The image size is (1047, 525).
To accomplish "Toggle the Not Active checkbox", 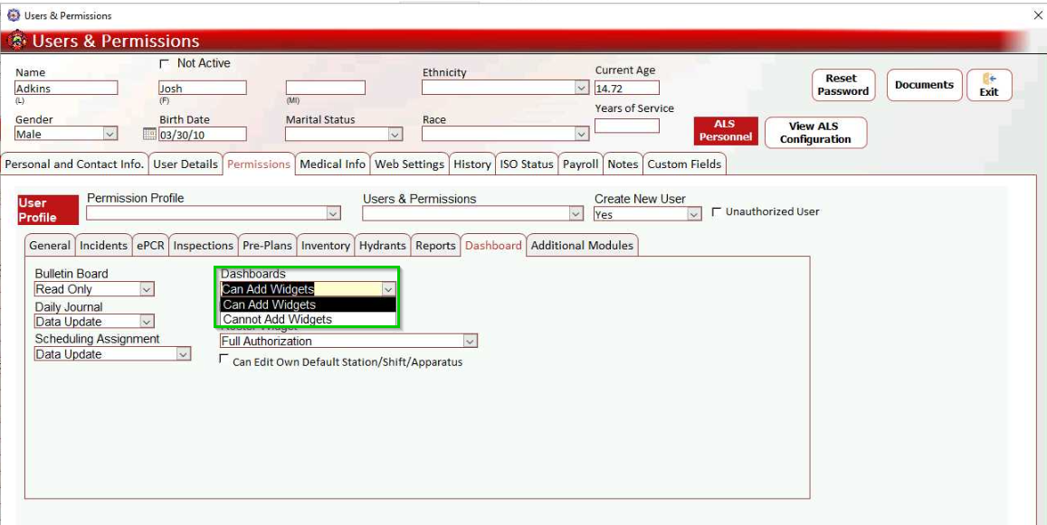I will coord(164,64).
